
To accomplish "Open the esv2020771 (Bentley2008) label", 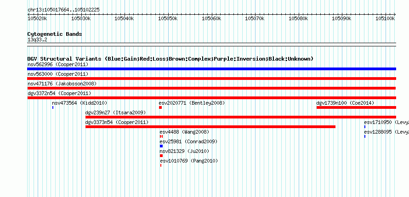I will click(192, 103).
